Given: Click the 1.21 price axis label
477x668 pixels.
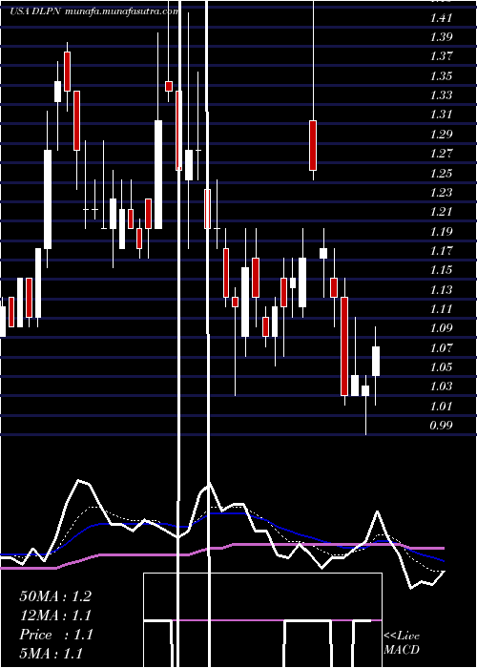Looking at the screenshot, I should (441, 212).
